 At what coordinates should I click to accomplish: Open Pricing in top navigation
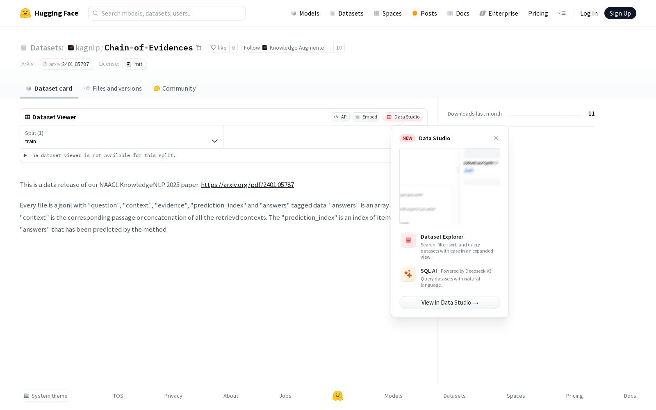click(x=538, y=13)
